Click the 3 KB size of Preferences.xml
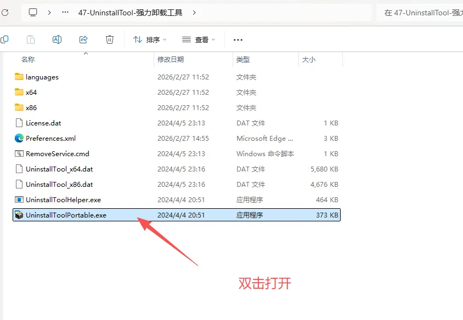This screenshot has width=463, height=320. coord(331,138)
